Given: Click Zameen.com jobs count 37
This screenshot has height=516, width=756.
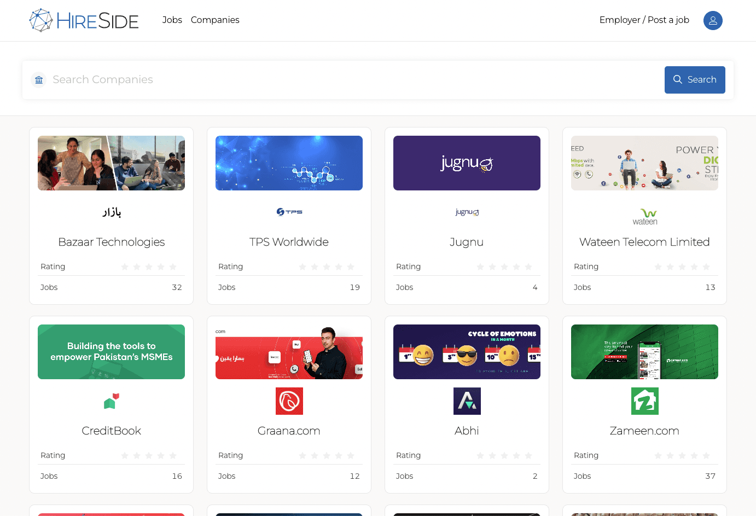Looking at the screenshot, I should [710, 476].
